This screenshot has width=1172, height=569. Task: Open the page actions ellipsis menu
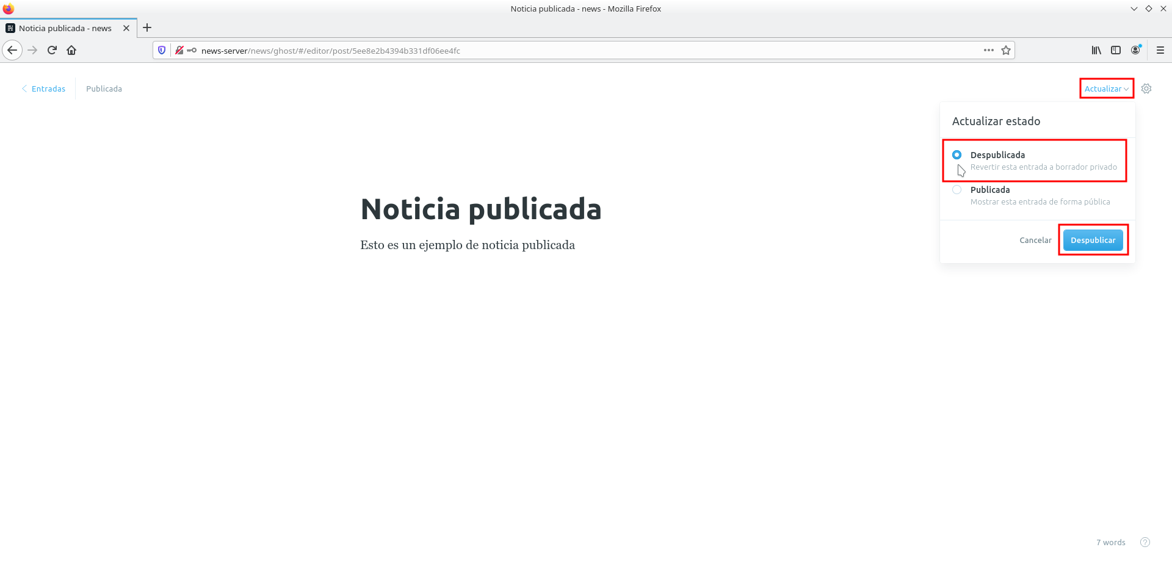pos(988,50)
